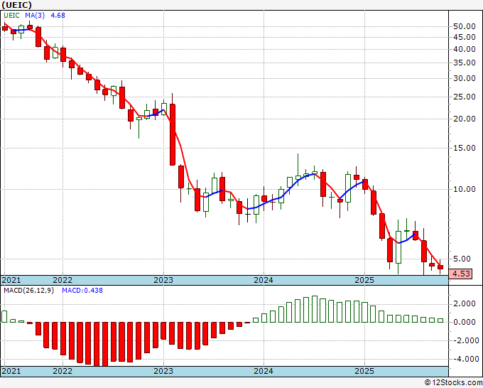Click the 20.00 price axis label
The width and height of the screenshot is (483, 388).
click(465, 119)
